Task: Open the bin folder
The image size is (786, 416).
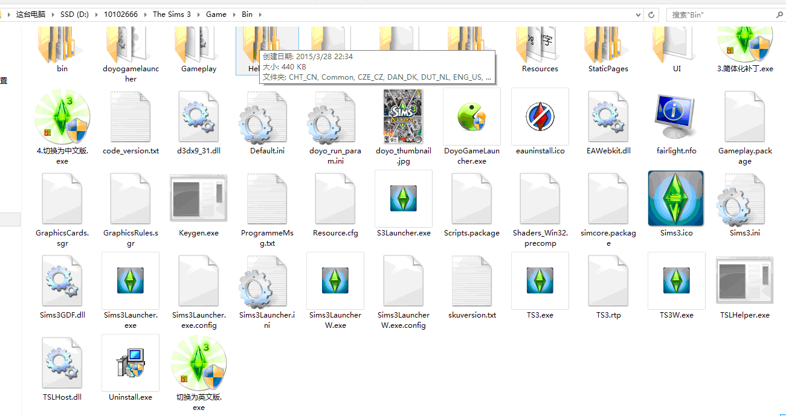Action: [62, 51]
